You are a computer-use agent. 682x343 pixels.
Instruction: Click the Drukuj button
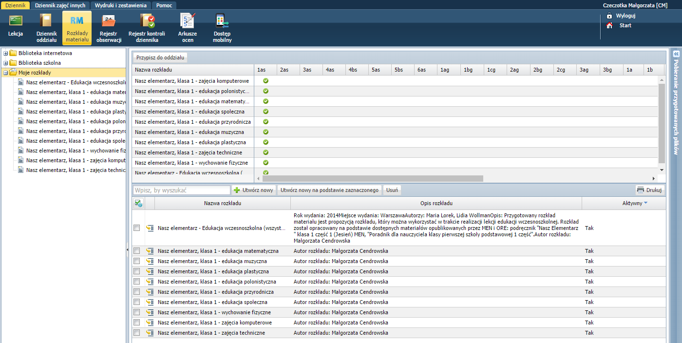650,190
